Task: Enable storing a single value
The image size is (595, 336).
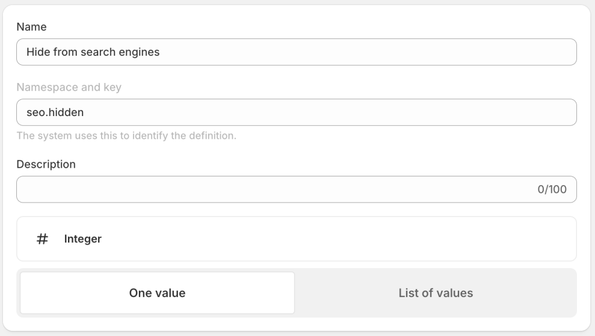Action: point(157,292)
